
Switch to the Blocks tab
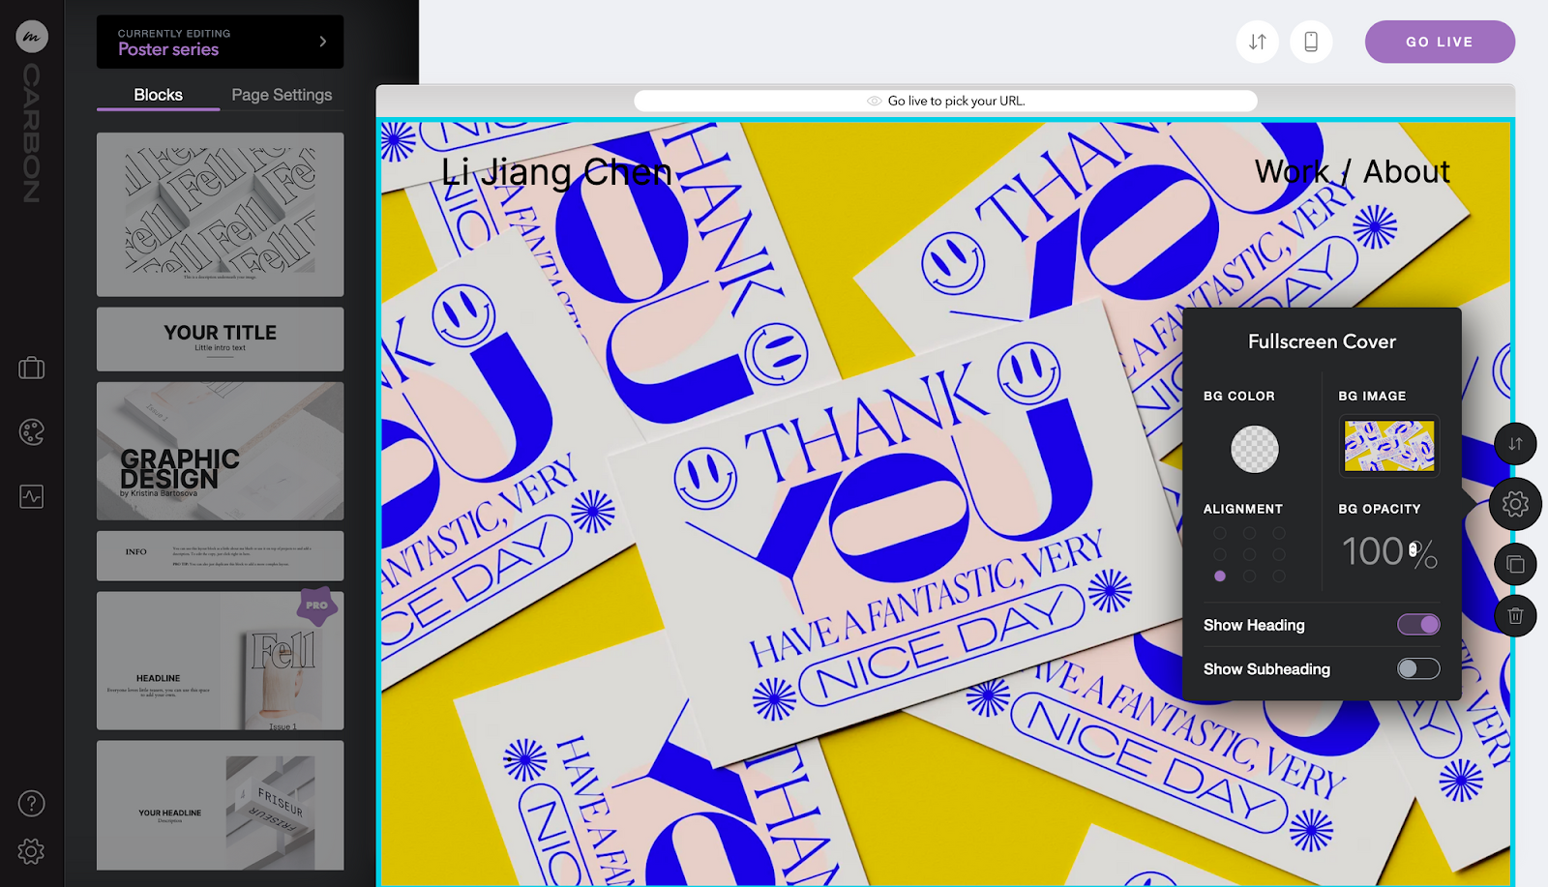click(158, 95)
